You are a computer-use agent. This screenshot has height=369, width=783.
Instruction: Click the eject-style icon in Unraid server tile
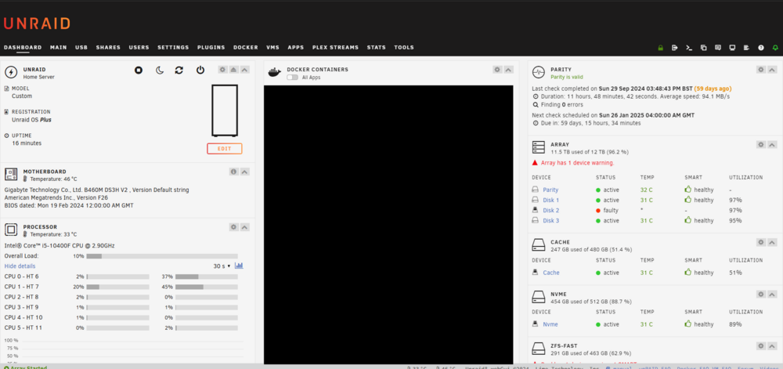coord(233,70)
